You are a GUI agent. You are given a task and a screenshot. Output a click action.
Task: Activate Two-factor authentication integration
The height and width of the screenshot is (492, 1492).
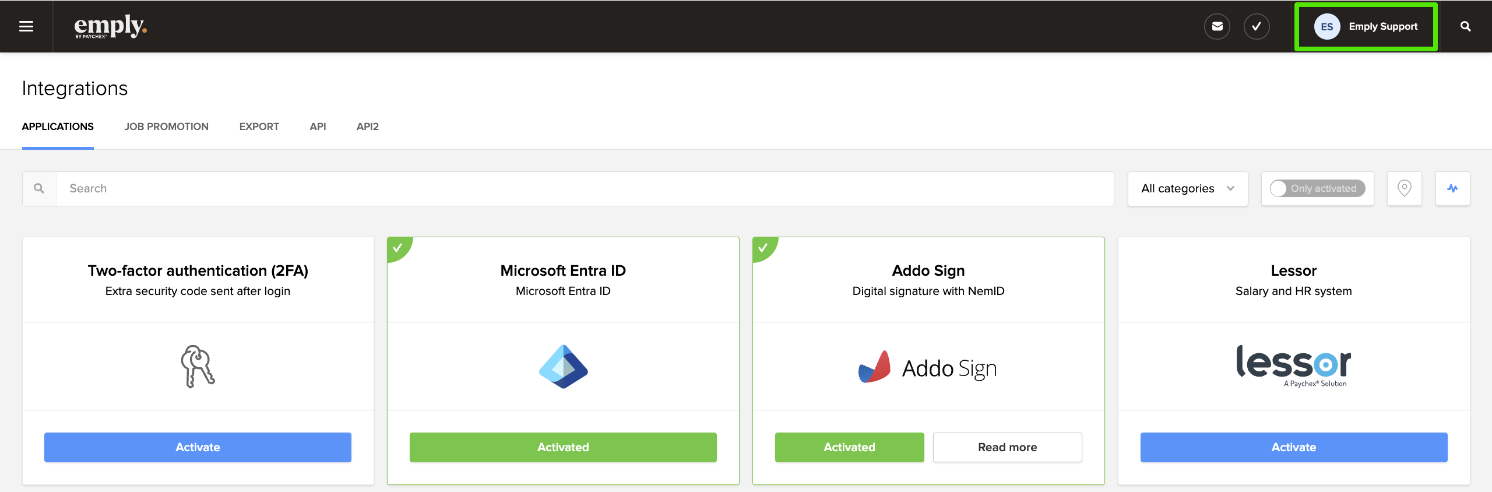click(x=198, y=447)
